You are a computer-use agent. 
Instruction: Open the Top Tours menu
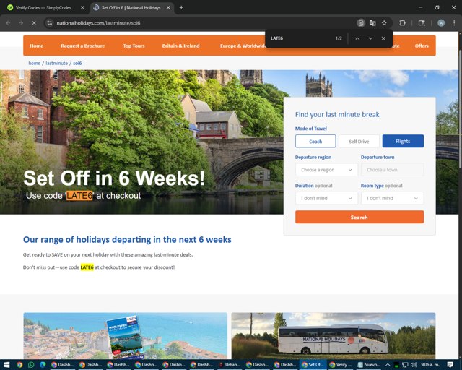134,46
